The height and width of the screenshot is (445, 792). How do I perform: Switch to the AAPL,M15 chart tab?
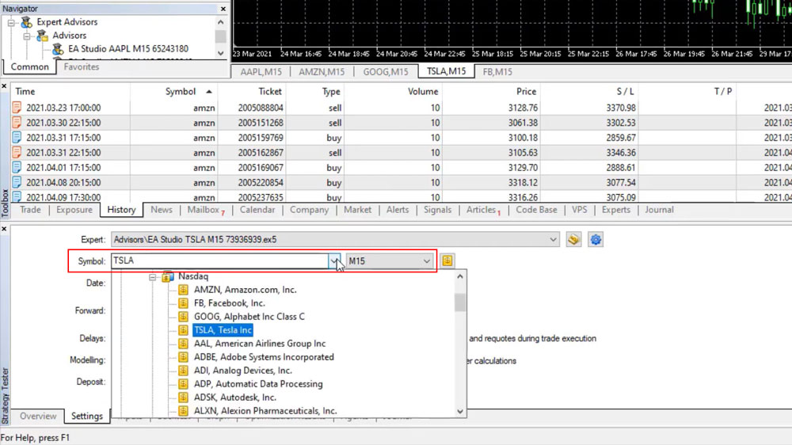(x=261, y=72)
